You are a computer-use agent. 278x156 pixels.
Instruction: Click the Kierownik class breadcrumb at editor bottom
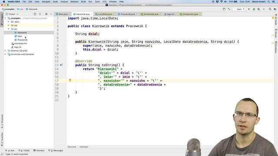72,147
